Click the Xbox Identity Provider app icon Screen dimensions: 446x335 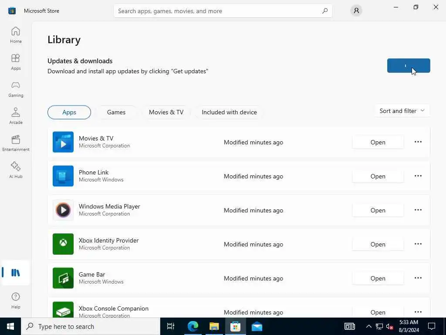(x=63, y=244)
